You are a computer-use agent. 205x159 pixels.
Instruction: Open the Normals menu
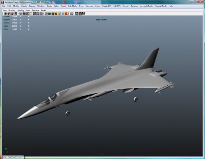(89, 6)
